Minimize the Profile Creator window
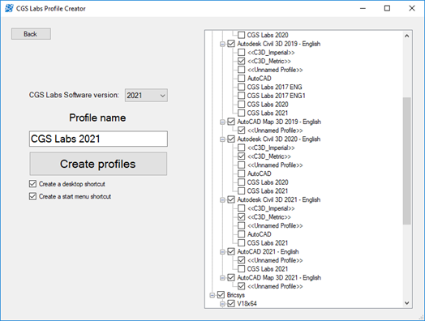Viewport: 425px width, 321px height. pos(363,8)
